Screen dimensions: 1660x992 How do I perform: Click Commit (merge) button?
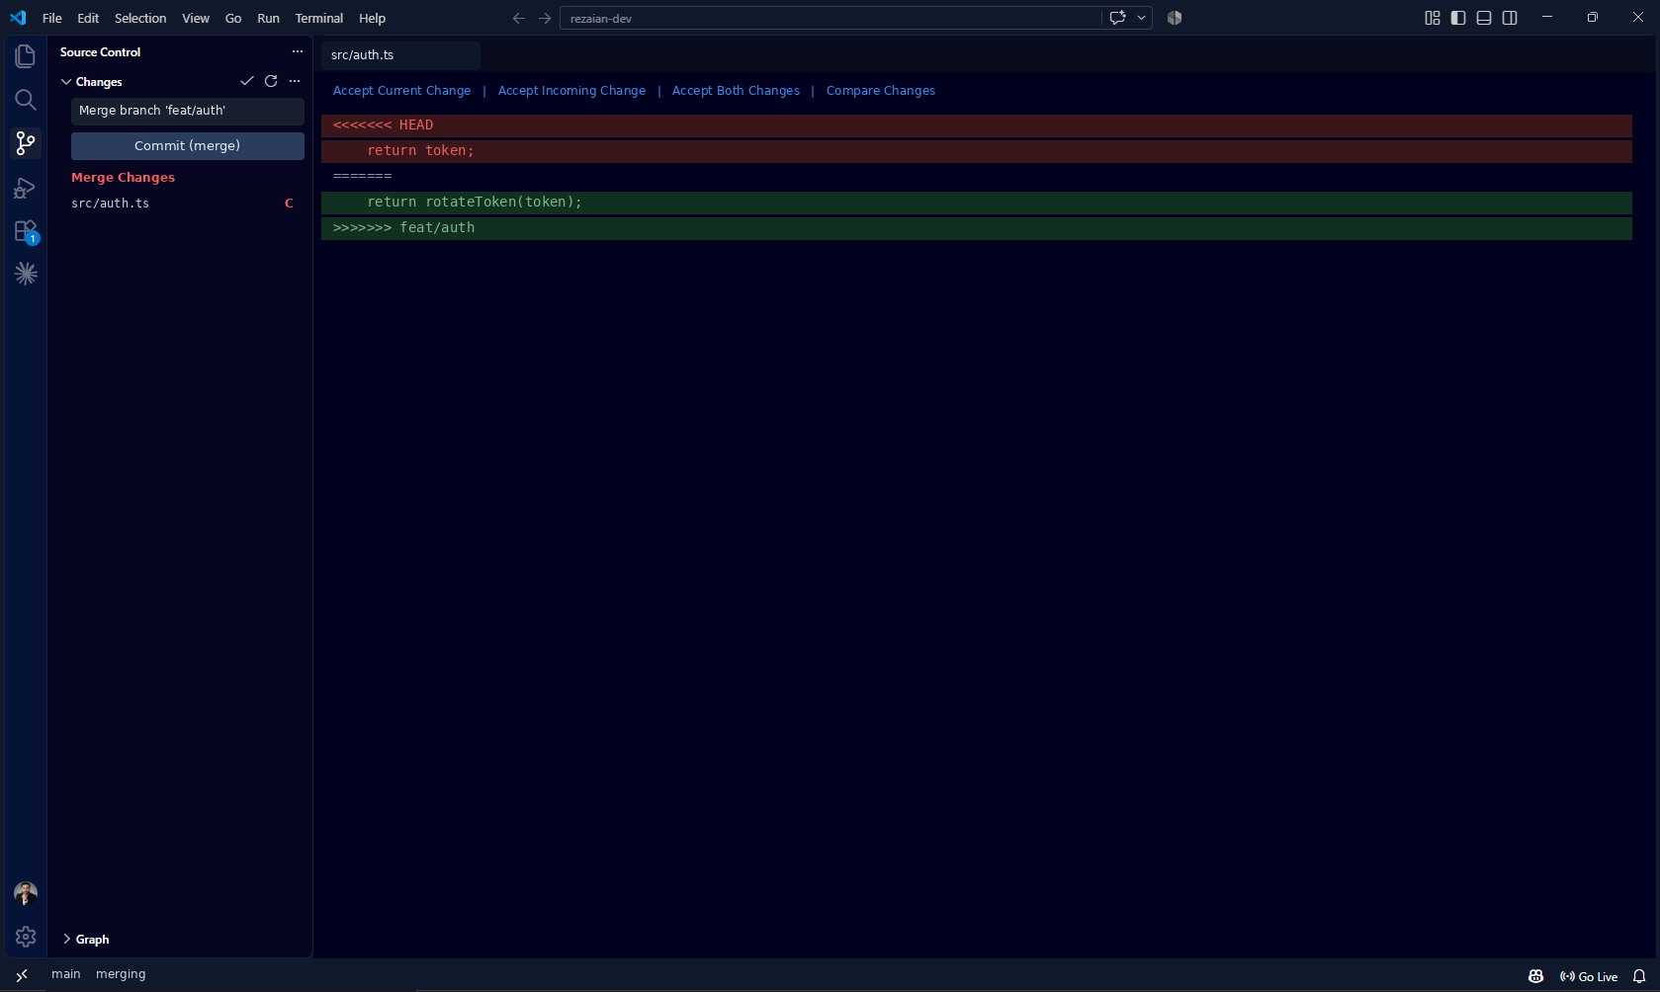pyautogui.click(x=188, y=145)
